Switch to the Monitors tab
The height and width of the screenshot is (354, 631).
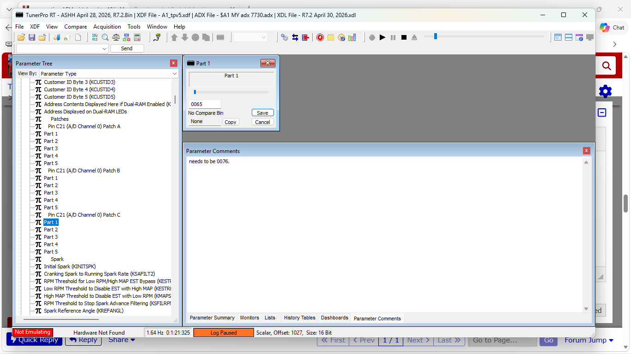click(249, 318)
